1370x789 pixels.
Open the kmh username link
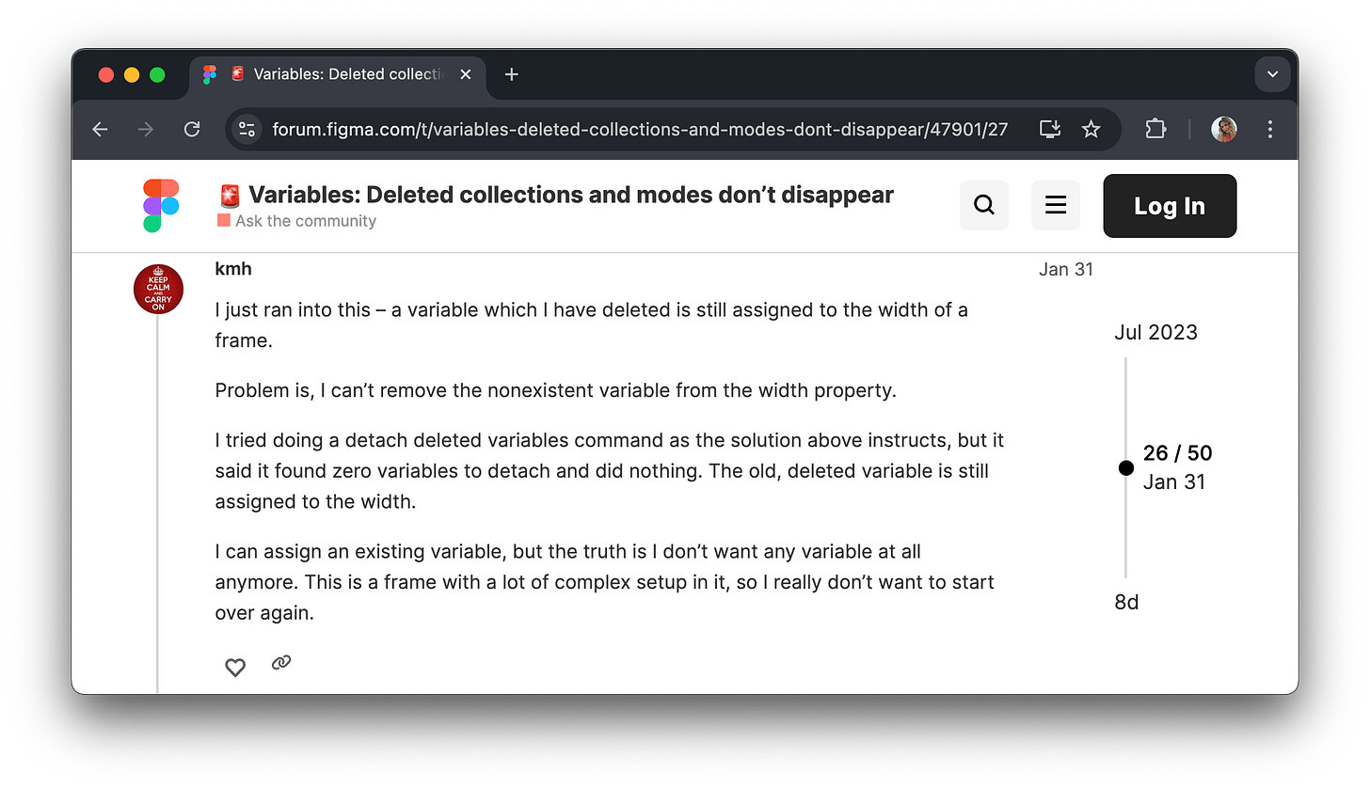(233, 269)
